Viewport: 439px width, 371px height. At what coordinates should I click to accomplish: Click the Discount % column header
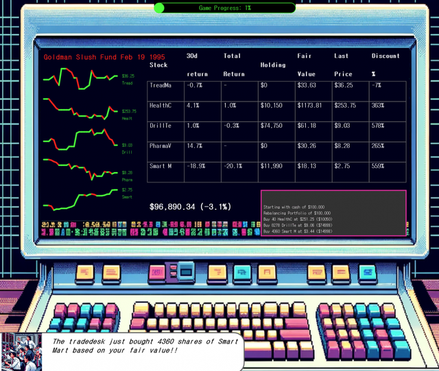[385, 64]
